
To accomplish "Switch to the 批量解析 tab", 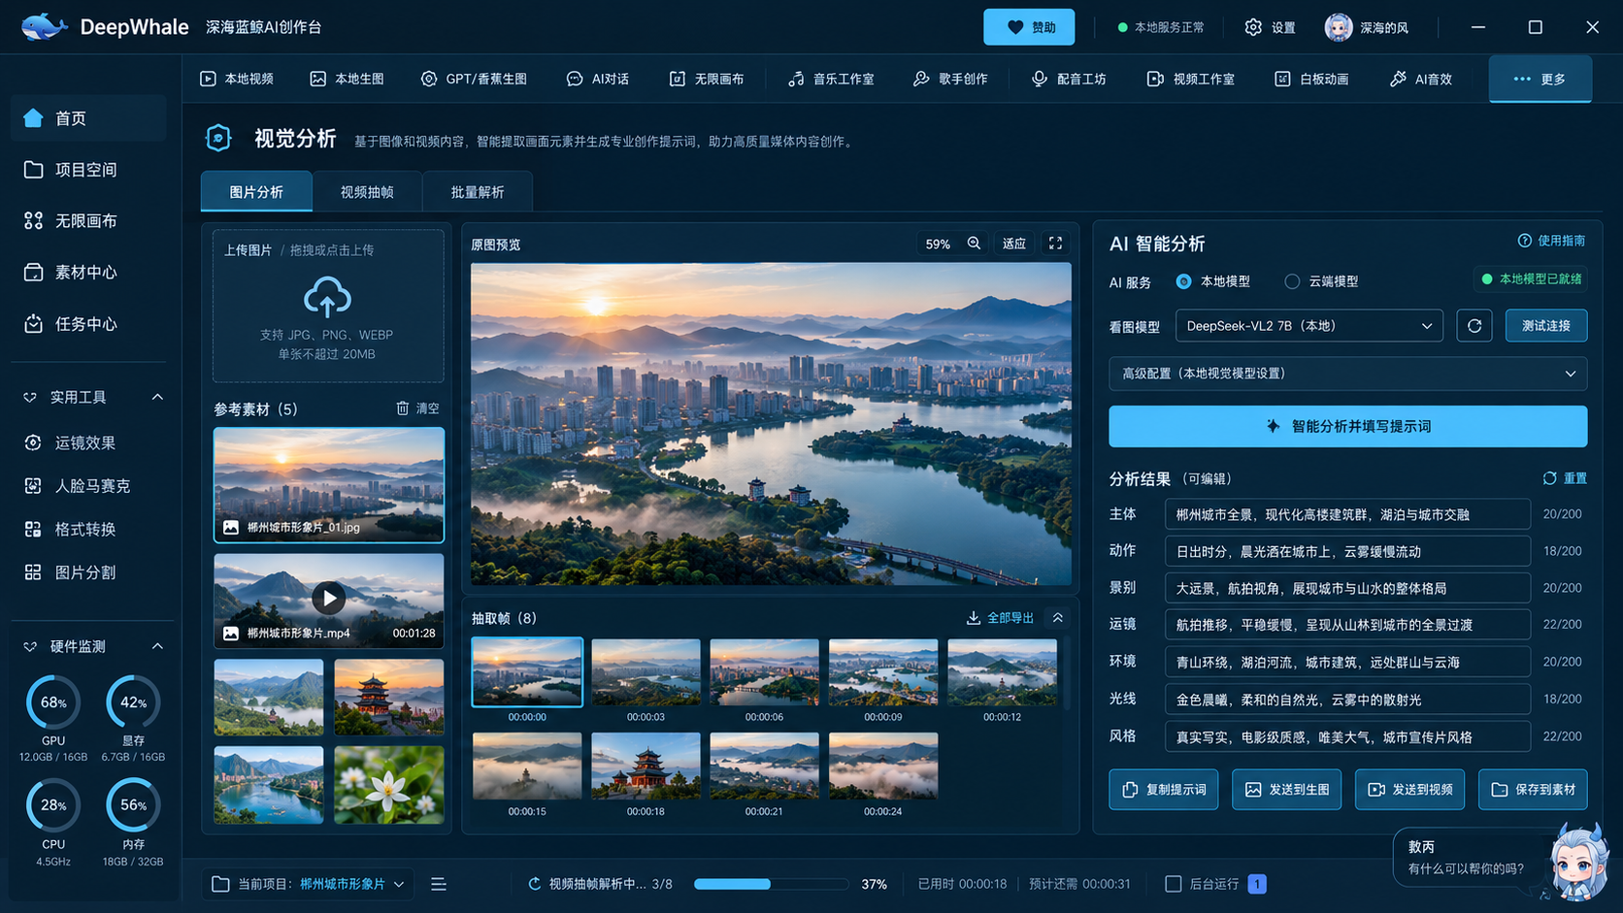I will 478,192.
